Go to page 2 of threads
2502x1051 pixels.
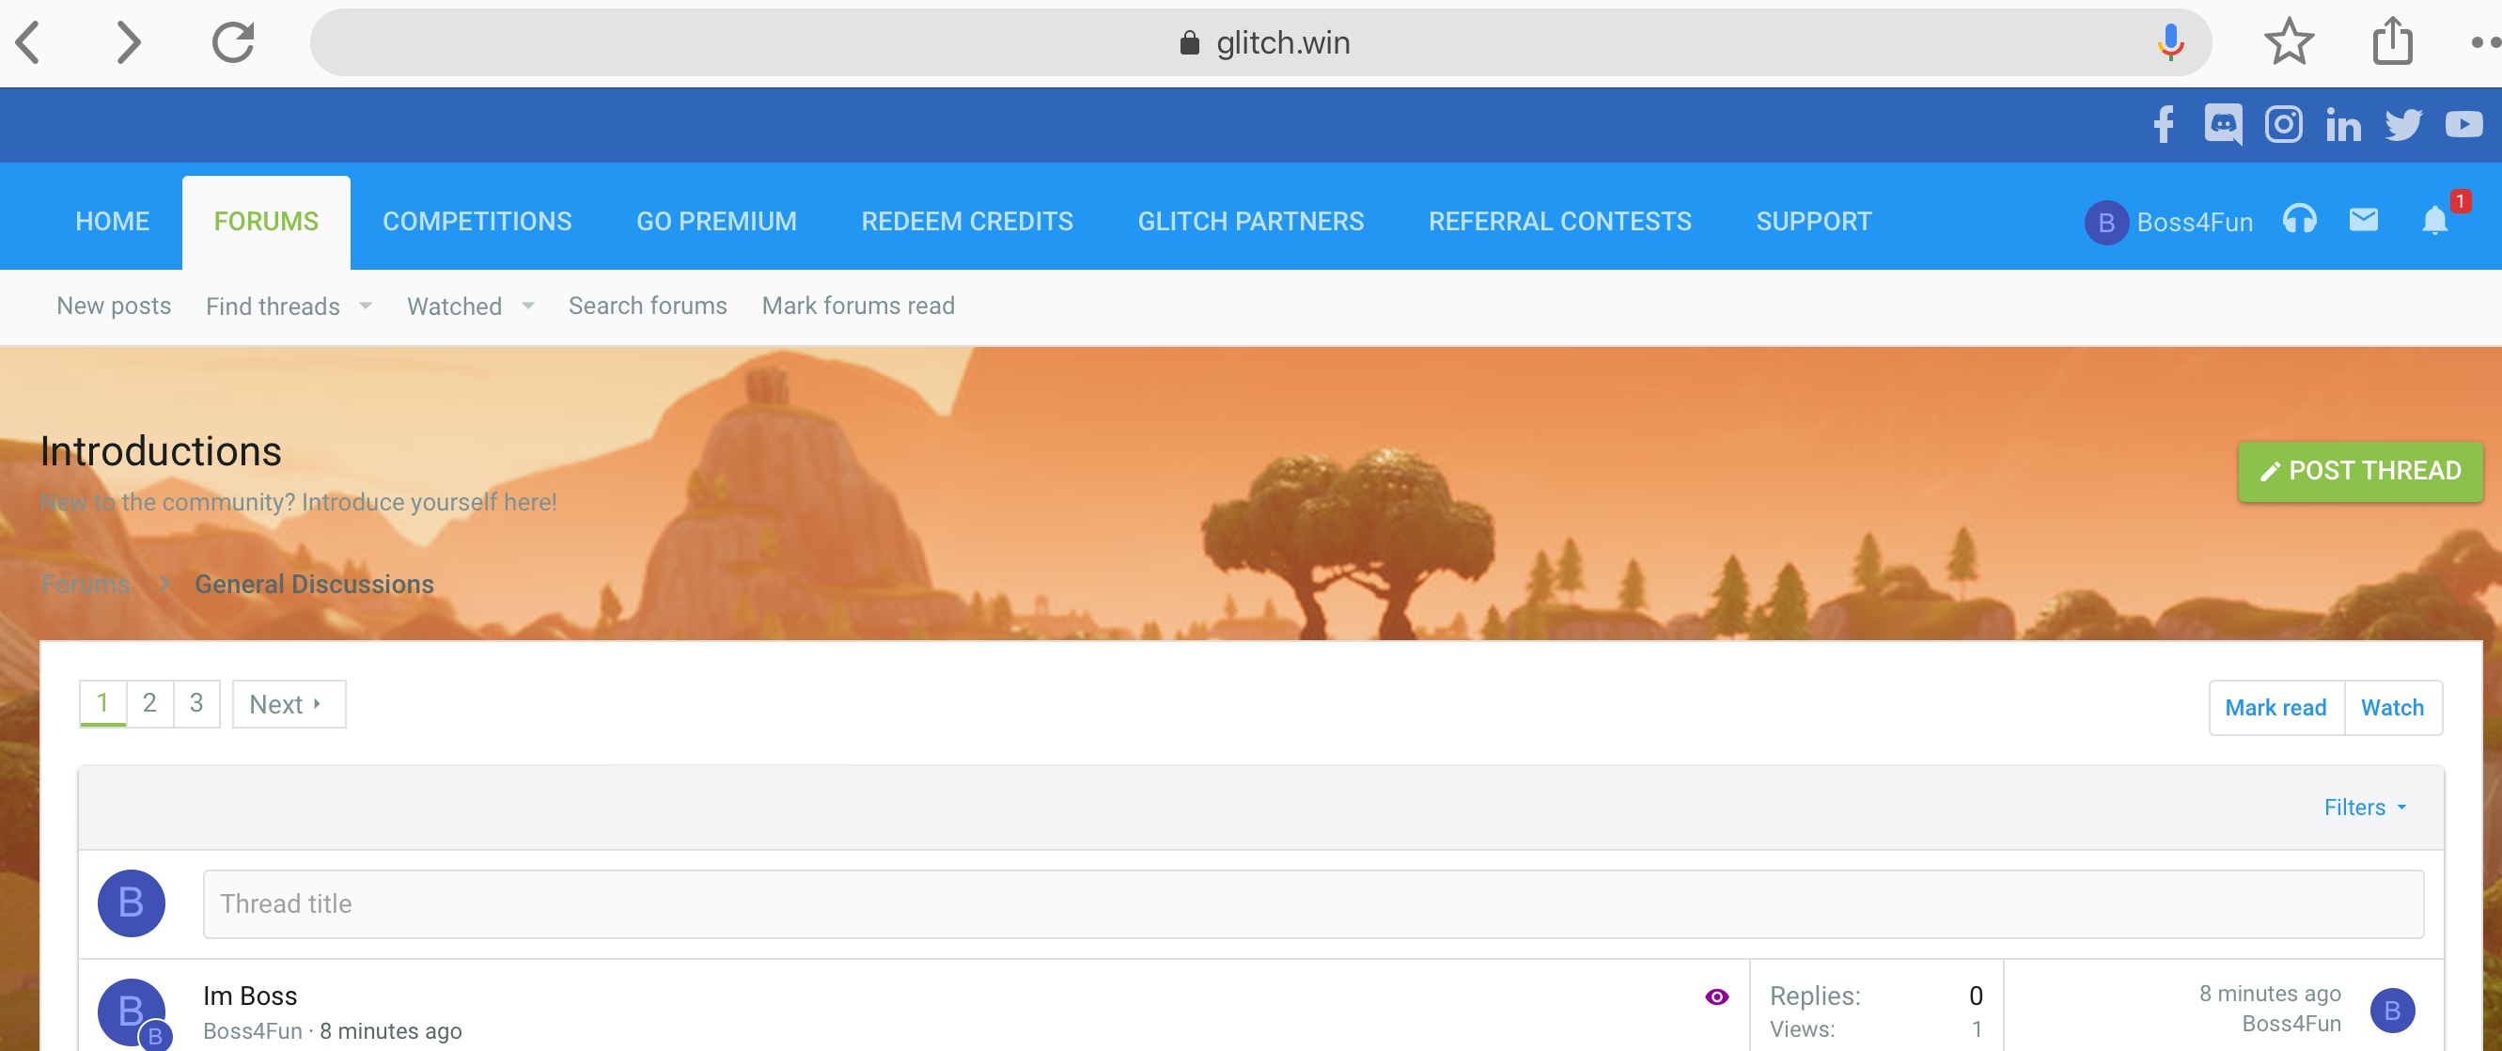tap(149, 703)
